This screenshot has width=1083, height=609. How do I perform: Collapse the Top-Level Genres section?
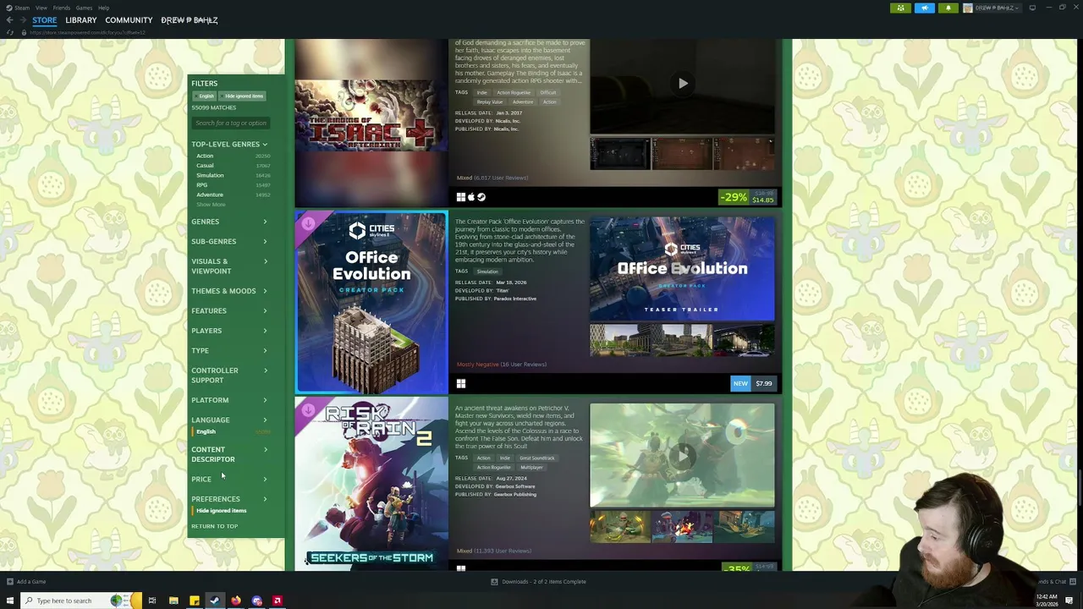(x=229, y=144)
